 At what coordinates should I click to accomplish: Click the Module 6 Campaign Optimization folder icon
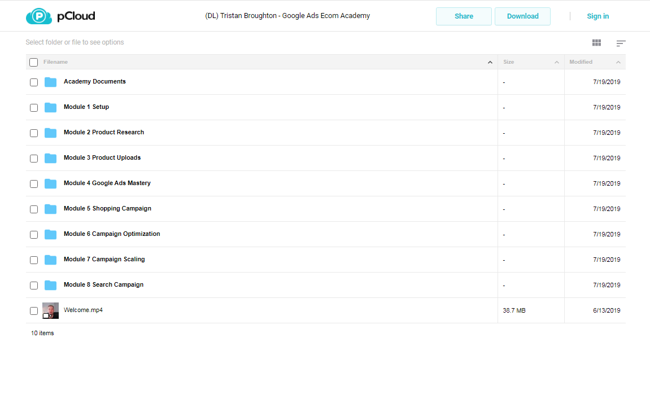pos(51,234)
